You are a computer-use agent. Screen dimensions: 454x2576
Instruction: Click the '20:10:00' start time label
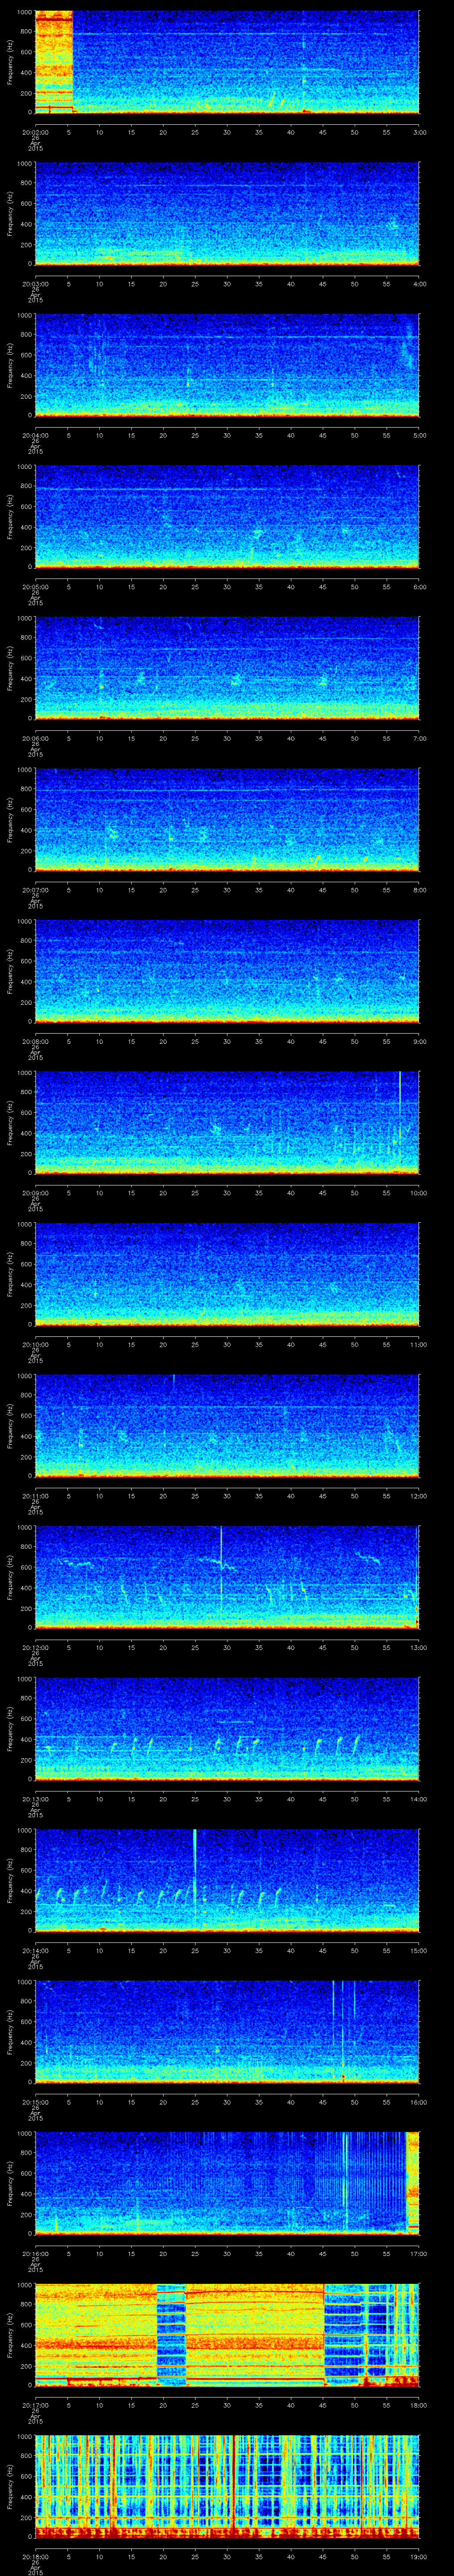tap(35, 1344)
